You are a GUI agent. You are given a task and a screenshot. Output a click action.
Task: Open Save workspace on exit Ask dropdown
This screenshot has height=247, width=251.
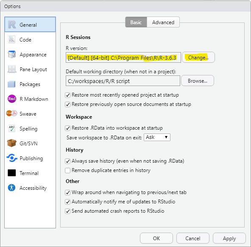click(x=157, y=137)
